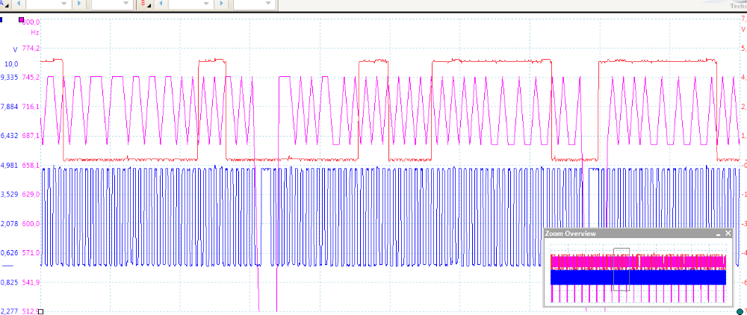This screenshot has width=747, height=315.
Task: Close the Zoom Overview panel
Action: click(728, 234)
